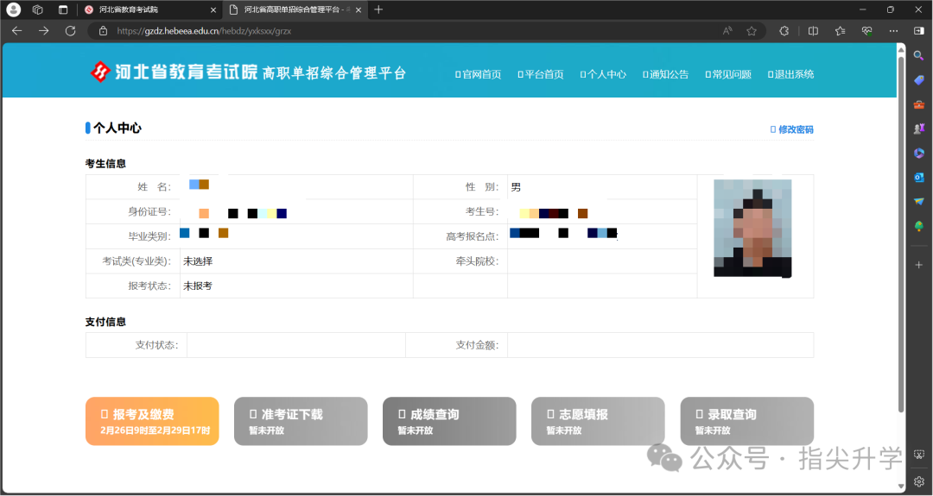Image resolution: width=933 pixels, height=496 pixels.
Task: Open the workspaces icon in title bar
Action: 37,9
